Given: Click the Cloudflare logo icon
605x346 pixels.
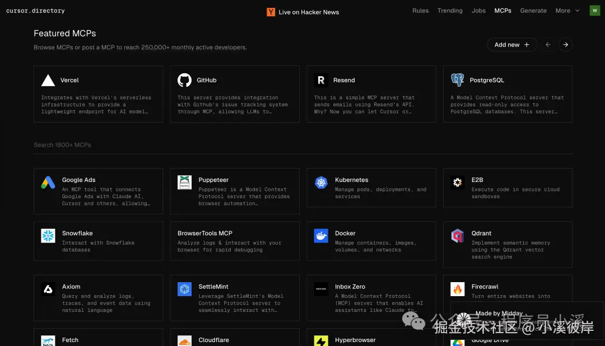Looking at the screenshot, I should pos(184,340).
